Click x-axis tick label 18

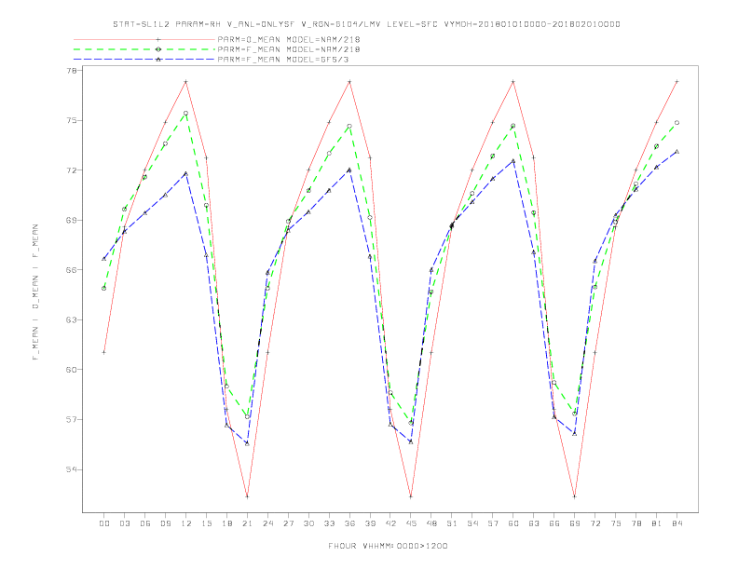pyautogui.click(x=226, y=523)
